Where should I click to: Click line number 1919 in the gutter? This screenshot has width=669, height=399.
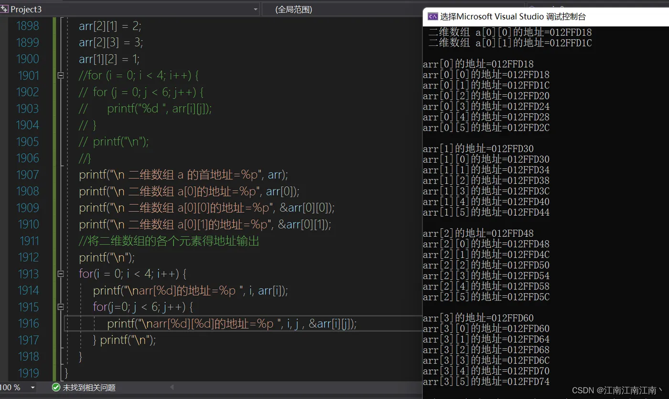coord(28,373)
